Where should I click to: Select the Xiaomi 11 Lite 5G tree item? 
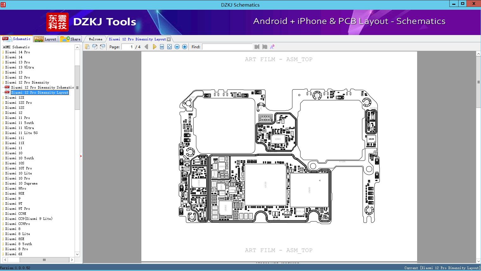pyautogui.click(x=21, y=133)
